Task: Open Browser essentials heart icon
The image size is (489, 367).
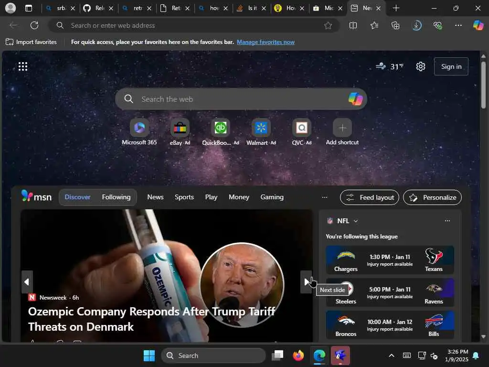Action: [x=437, y=26]
